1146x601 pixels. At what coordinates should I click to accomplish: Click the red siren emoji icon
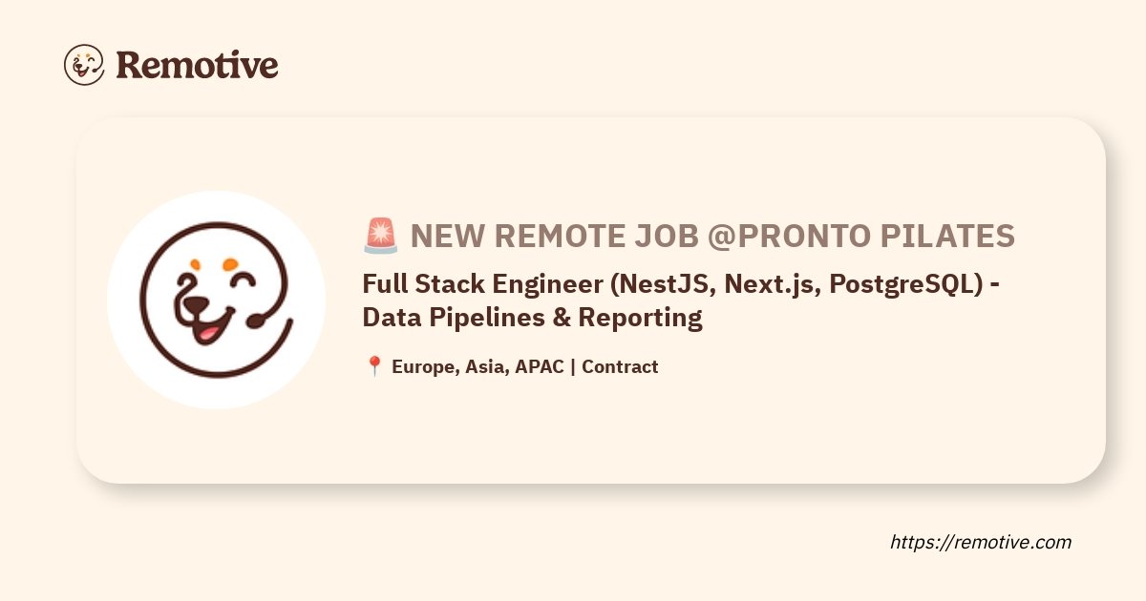(381, 235)
